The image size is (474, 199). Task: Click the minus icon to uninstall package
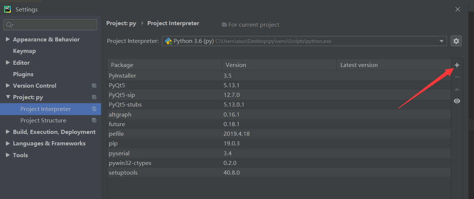(x=457, y=77)
